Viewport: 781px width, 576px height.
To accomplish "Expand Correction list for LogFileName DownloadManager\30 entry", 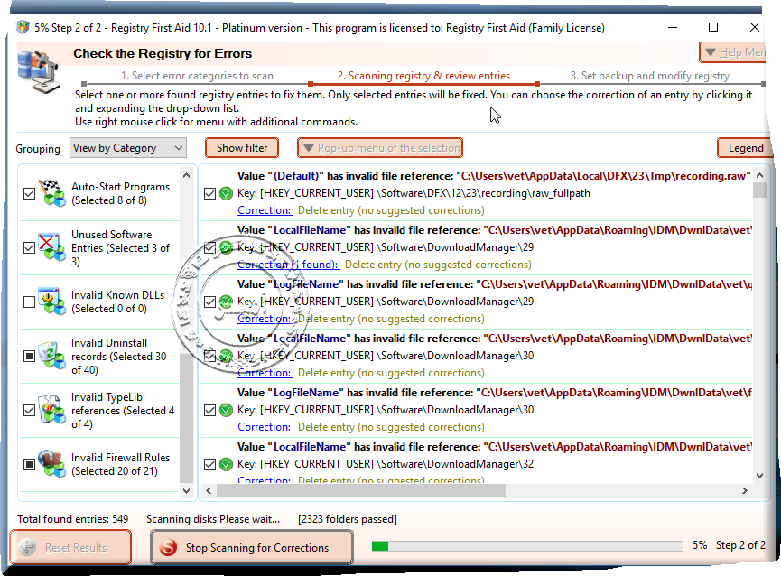I will [265, 427].
